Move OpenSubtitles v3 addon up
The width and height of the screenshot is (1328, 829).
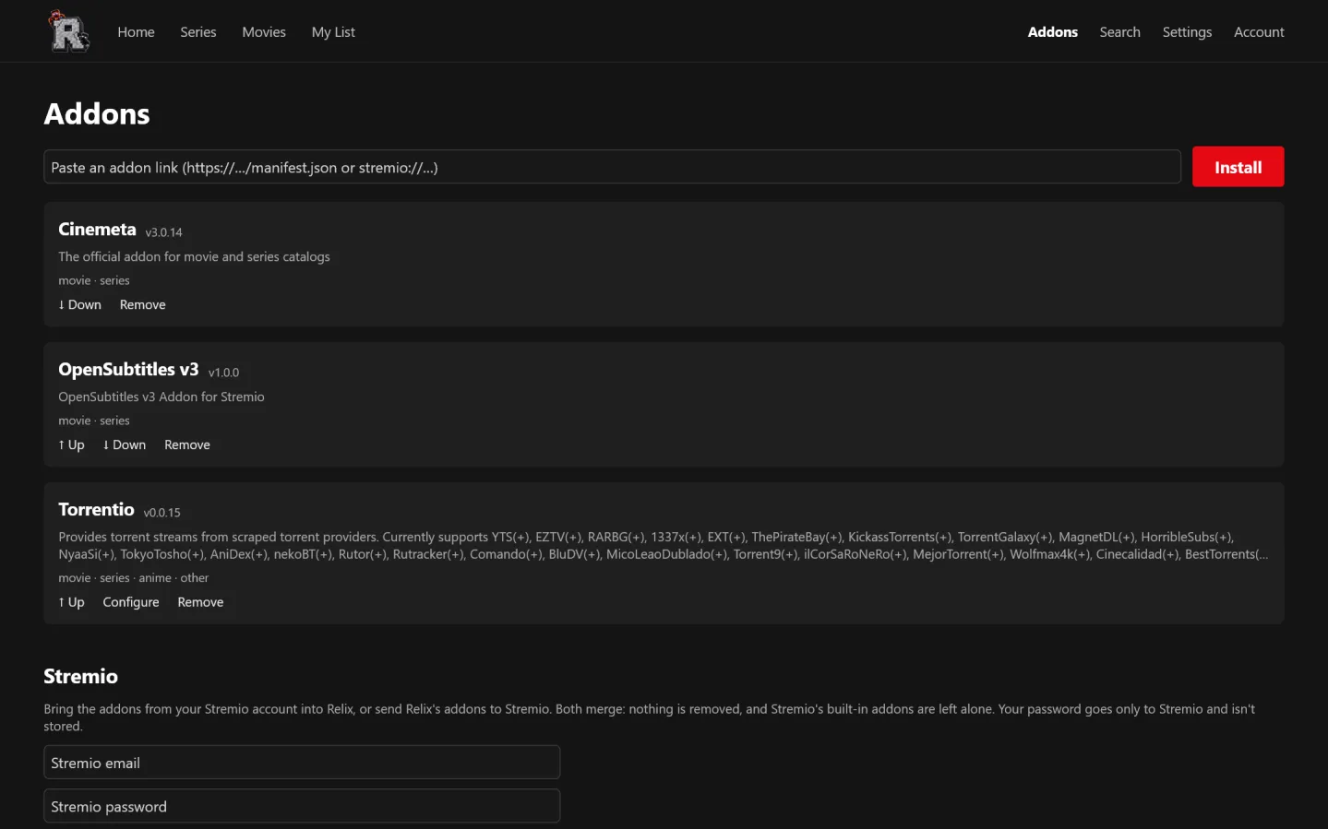pyautogui.click(x=72, y=445)
